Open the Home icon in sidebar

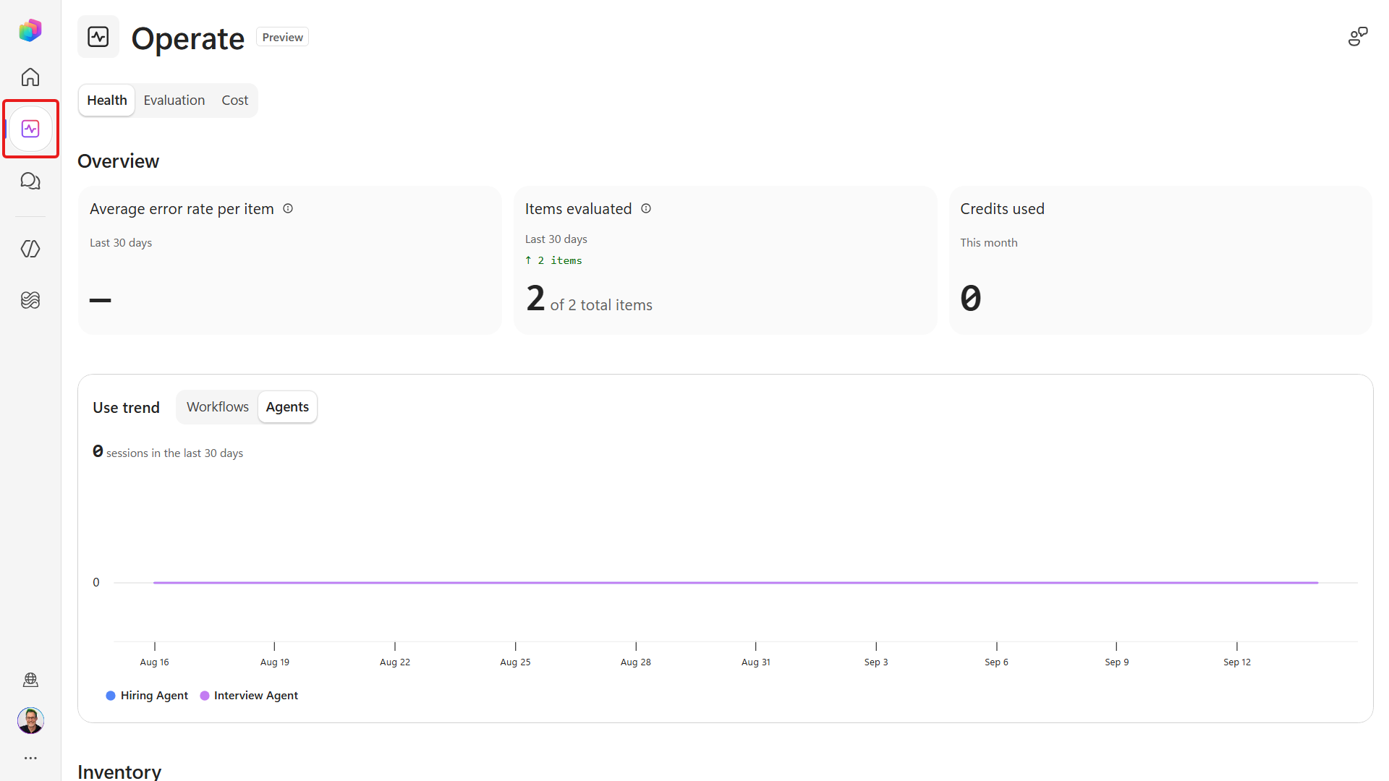click(x=30, y=77)
